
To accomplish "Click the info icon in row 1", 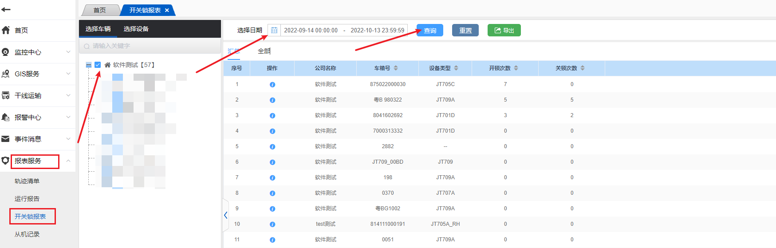I will pyautogui.click(x=272, y=84).
